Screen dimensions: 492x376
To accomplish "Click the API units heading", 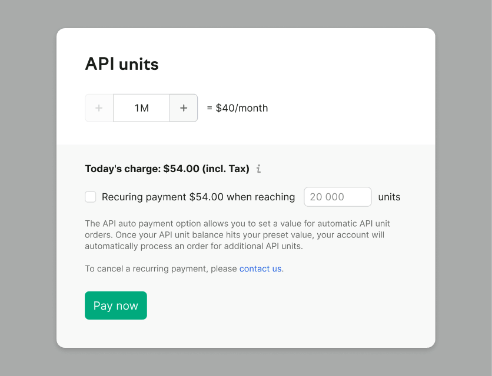I will (122, 64).
